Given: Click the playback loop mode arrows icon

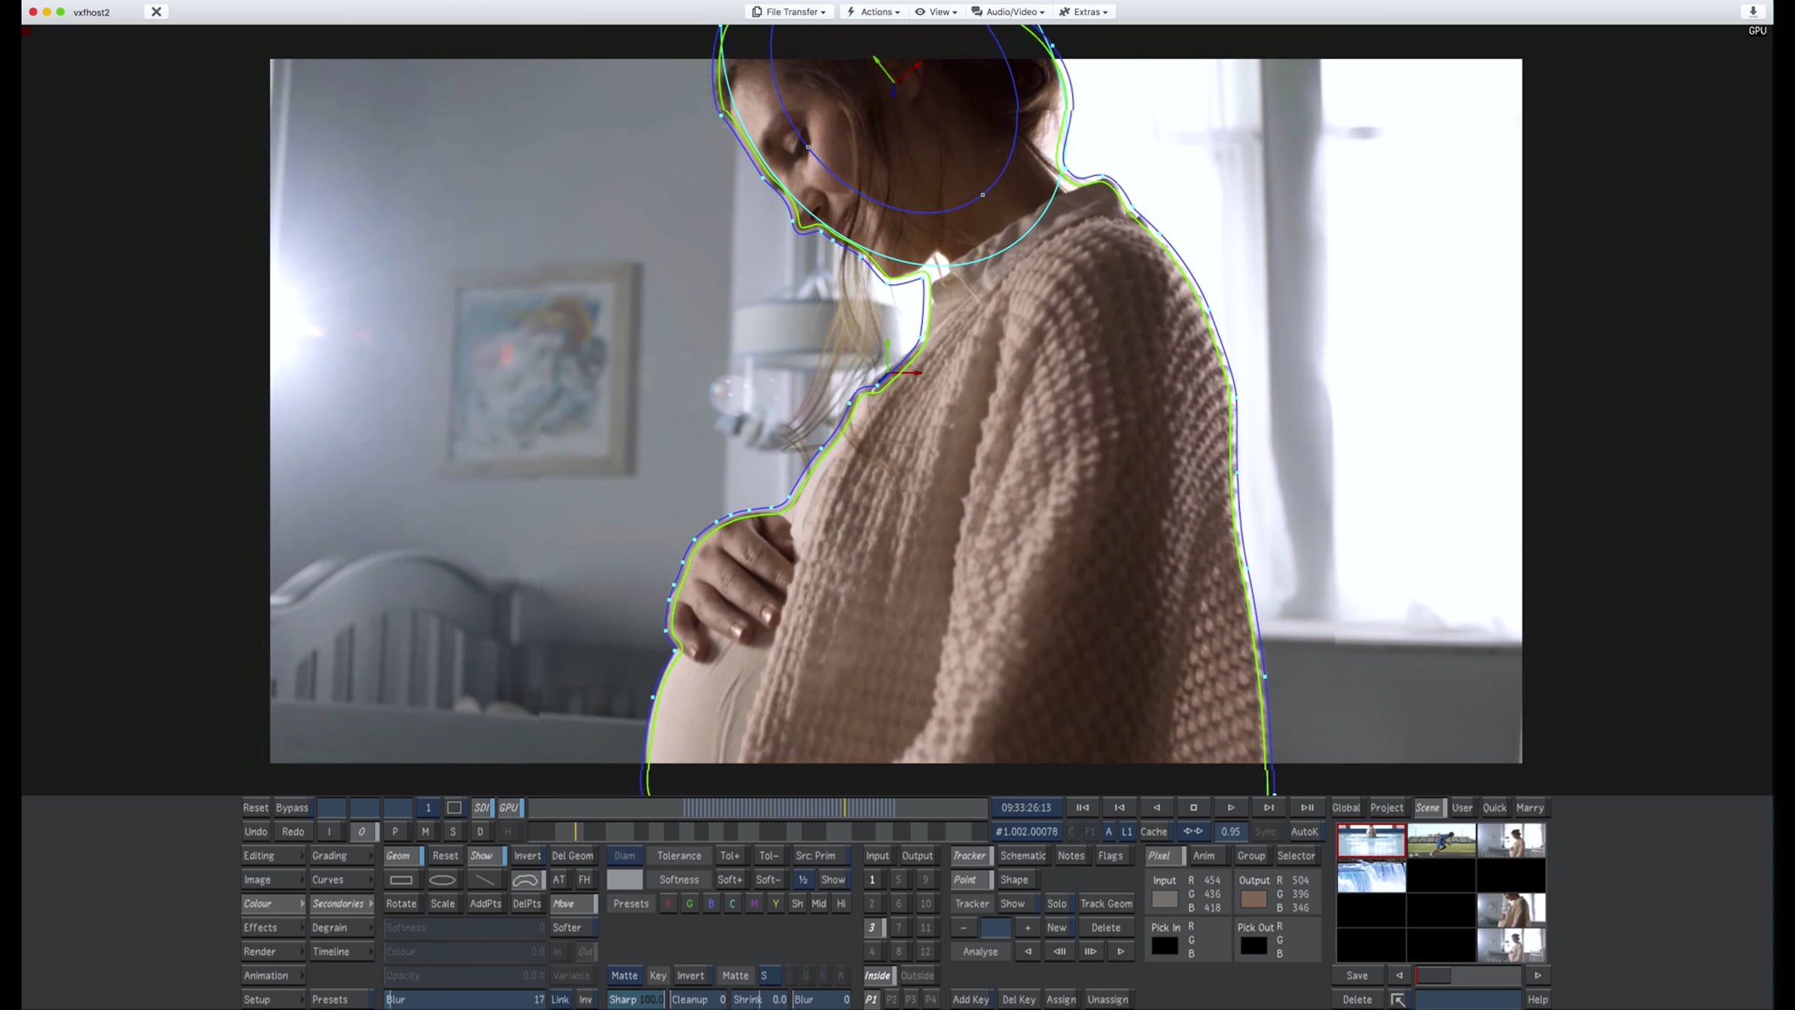Looking at the screenshot, I should (1193, 832).
